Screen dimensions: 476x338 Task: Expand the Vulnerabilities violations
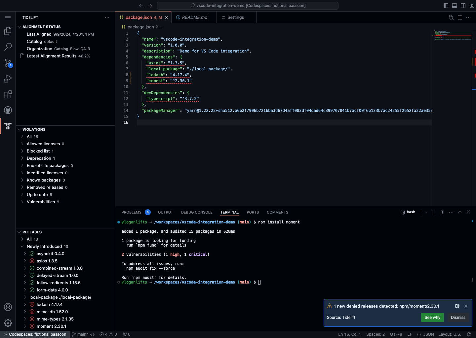pyautogui.click(x=65, y=202)
